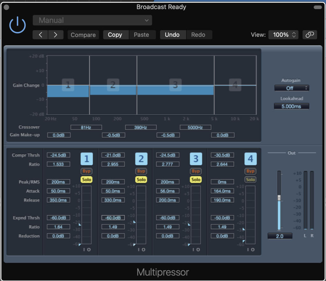Solo band 1
The height and width of the screenshot is (281, 326).
pos(87,180)
